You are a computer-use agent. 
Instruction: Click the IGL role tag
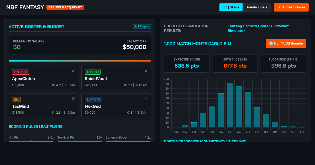click(x=16, y=100)
